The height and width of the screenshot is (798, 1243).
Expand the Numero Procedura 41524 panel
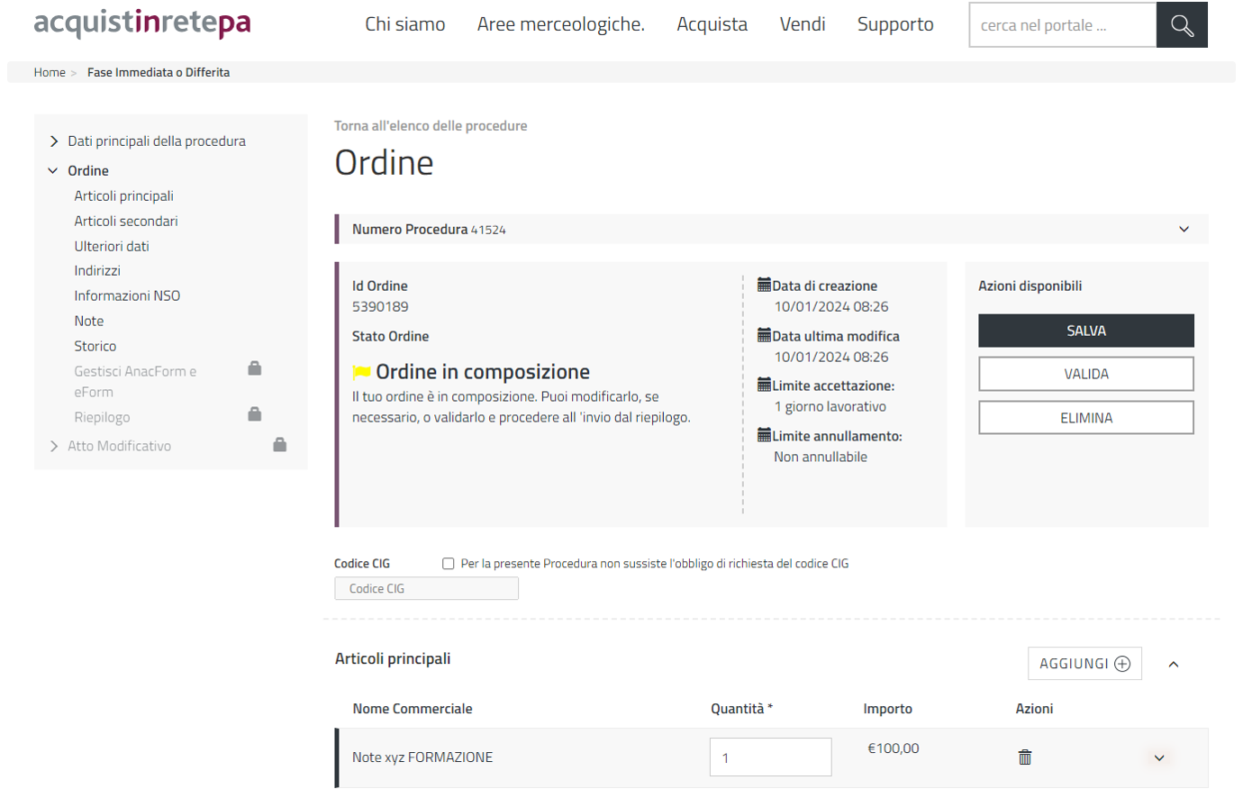[1184, 230]
